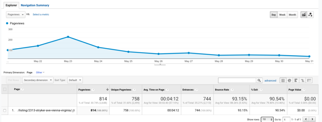Check the row 1 listing checkbox
The image size is (322, 122).
(x=5, y=110)
